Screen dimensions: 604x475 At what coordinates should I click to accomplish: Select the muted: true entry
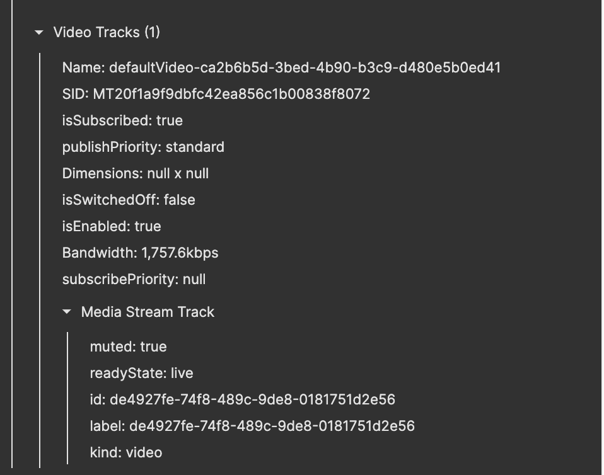124,346
